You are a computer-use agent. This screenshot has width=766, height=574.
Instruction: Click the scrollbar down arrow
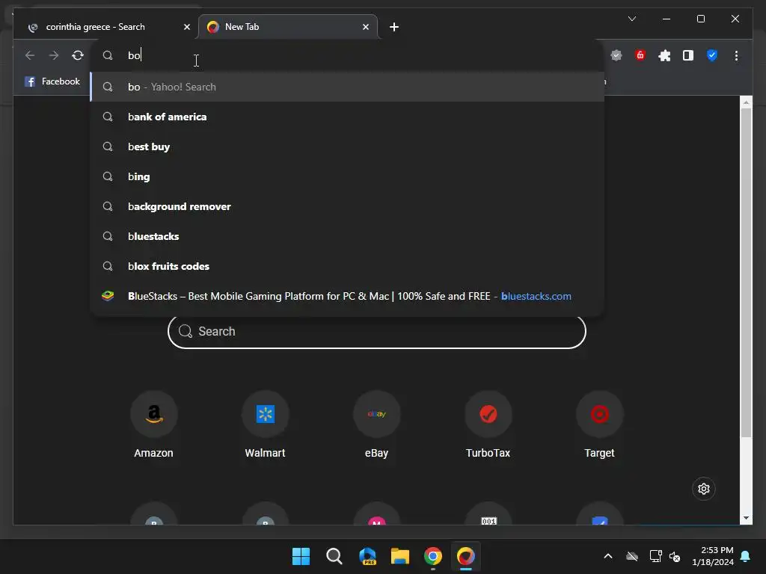[x=746, y=519]
